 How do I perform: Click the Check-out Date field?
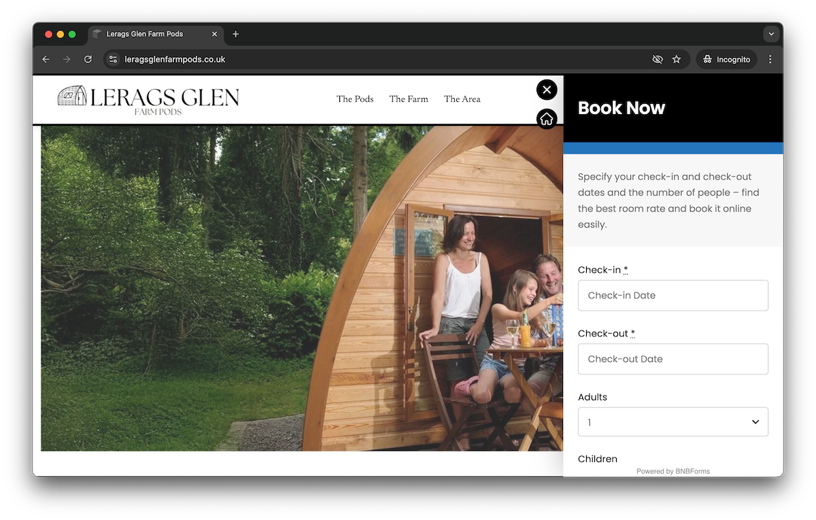tap(673, 359)
